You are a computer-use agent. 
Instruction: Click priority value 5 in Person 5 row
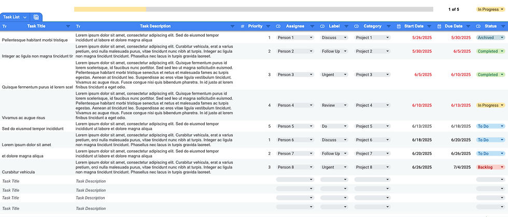pos(269,126)
